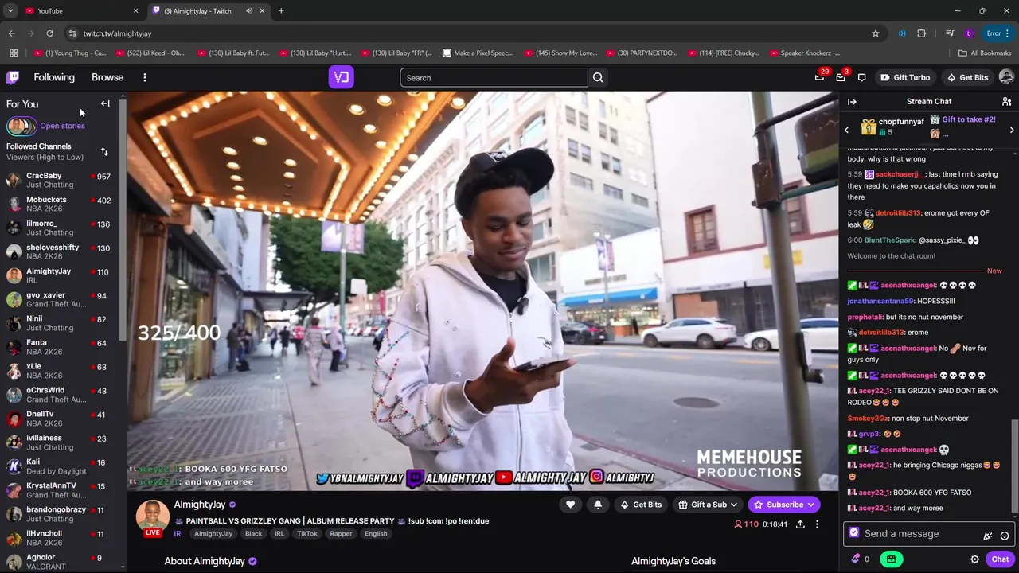Open the browser tab search dropdown
The height and width of the screenshot is (573, 1019).
10,11
